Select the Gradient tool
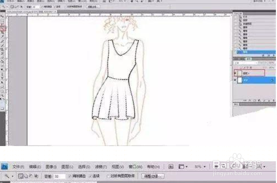277x183 pixels. (2, 61)
